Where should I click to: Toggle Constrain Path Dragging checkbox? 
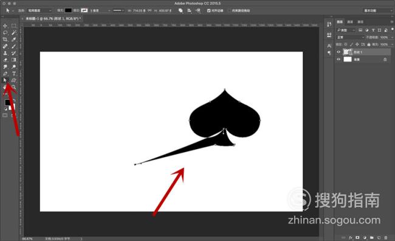tap(229, 10)
